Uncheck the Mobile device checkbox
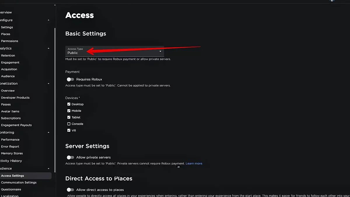Viewport: 350px width, 197px height. point(69,111)
